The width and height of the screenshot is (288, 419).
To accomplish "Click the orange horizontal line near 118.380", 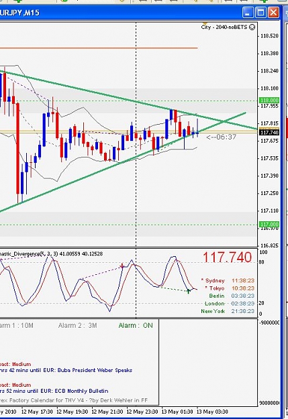I will click(x=99, y=48).
